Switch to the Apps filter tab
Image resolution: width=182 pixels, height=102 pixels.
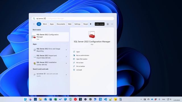pos(52,24)
